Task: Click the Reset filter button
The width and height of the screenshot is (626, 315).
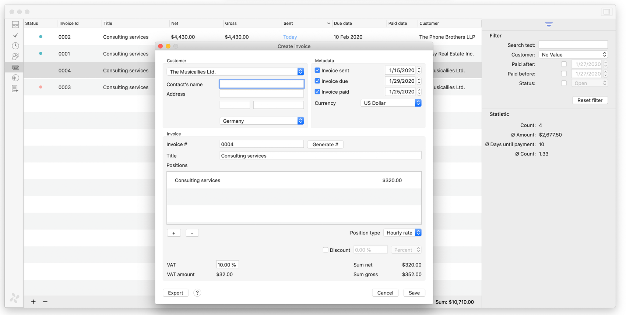Action: coord(590,100)
